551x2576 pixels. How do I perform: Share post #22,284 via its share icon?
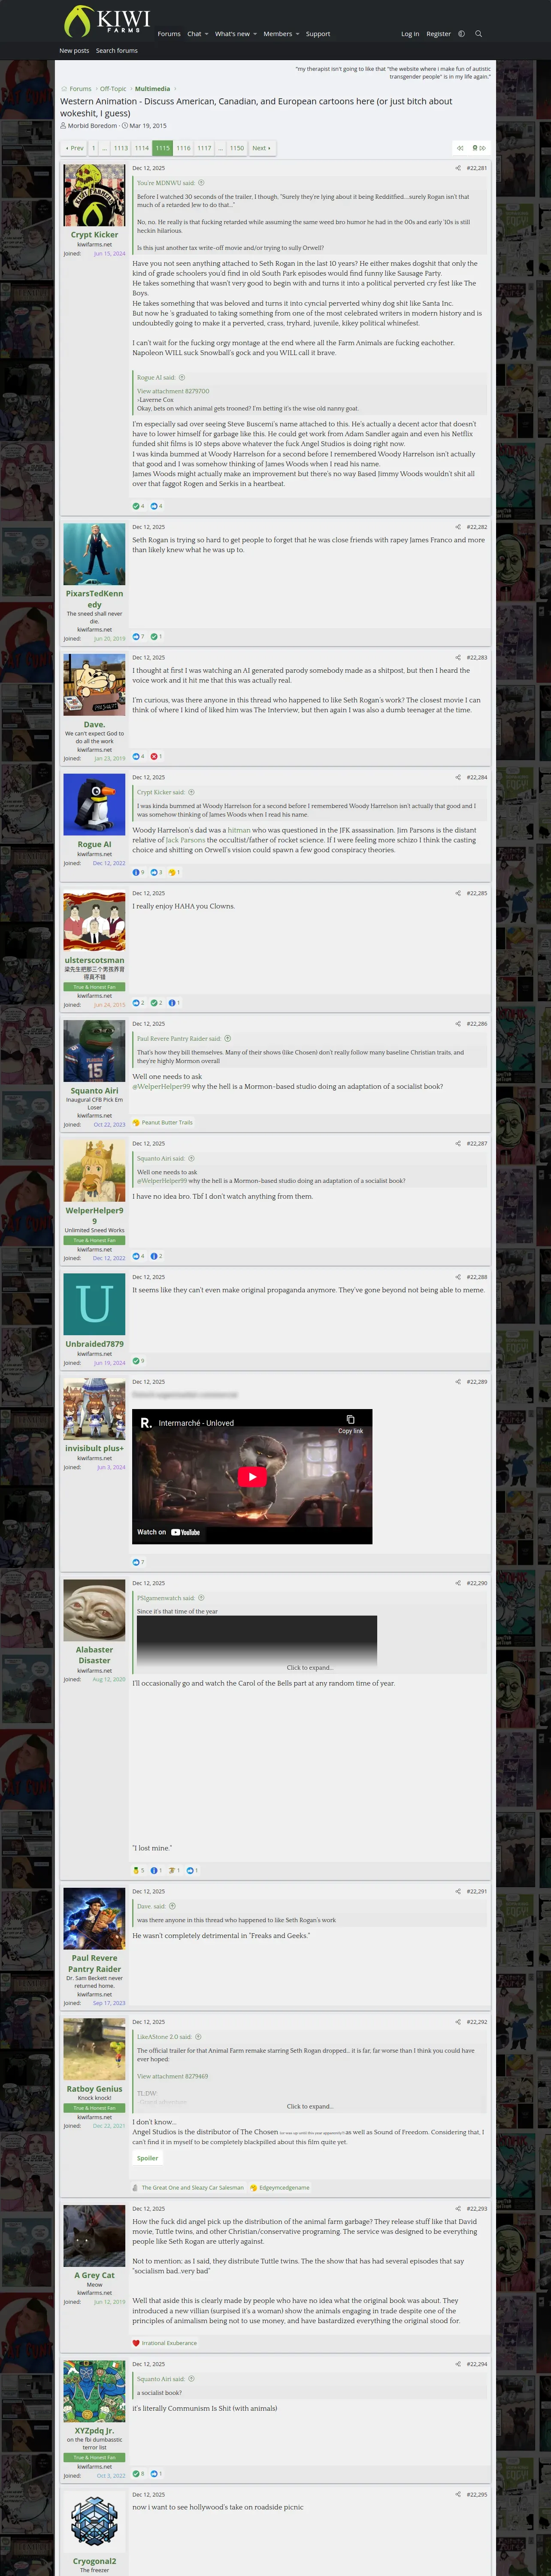pos(458,777)
